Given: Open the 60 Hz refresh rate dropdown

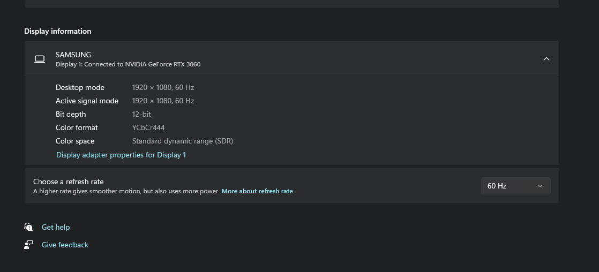Looking at the screenshot, I should pos(515,186).
